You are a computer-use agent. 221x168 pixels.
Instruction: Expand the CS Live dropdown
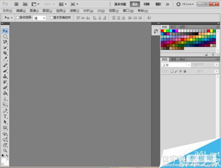click(185, 4)
